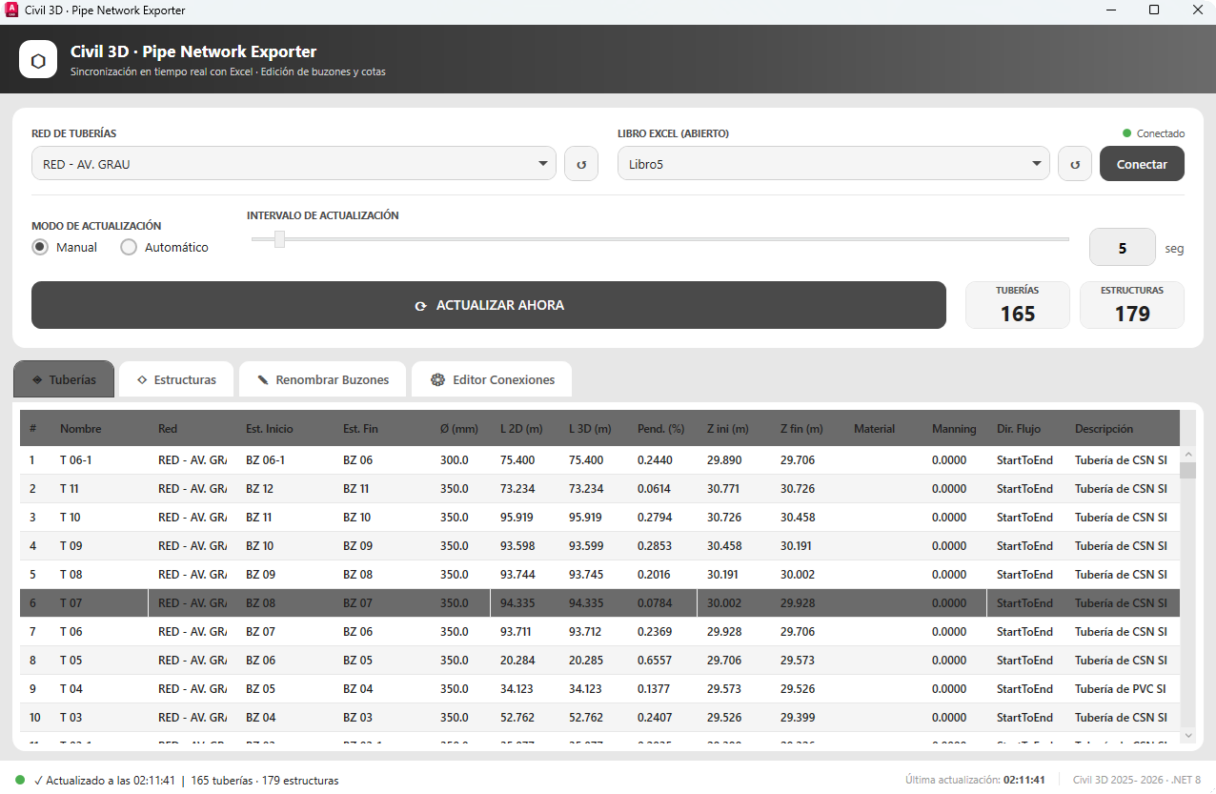Open the Libro Excel dropdown
The height and width of the screenshot is (794, 1216).
[834, 164]
